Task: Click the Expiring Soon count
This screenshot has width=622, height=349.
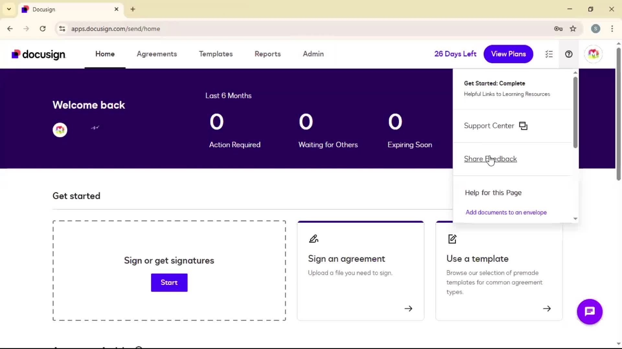Action: click(x=395, y=122)
